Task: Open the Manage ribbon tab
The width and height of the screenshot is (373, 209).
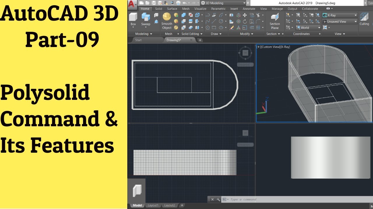Action: click(x=277, y=9)
